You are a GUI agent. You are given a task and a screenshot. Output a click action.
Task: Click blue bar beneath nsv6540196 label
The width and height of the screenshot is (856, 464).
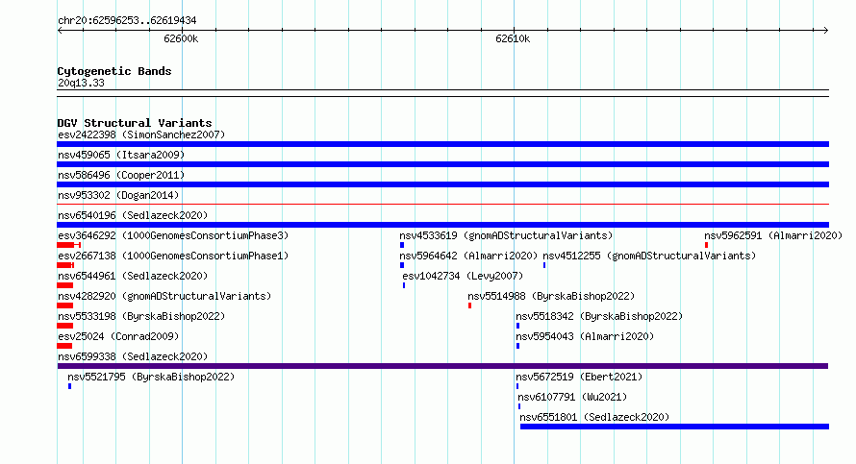point(442,225)
